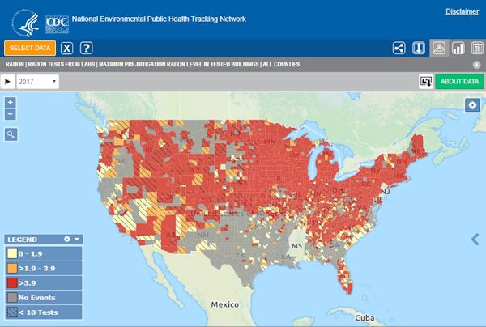Click the map search magnifier icon
This screenshot has width=486, height=327.
tap(11, 134)
